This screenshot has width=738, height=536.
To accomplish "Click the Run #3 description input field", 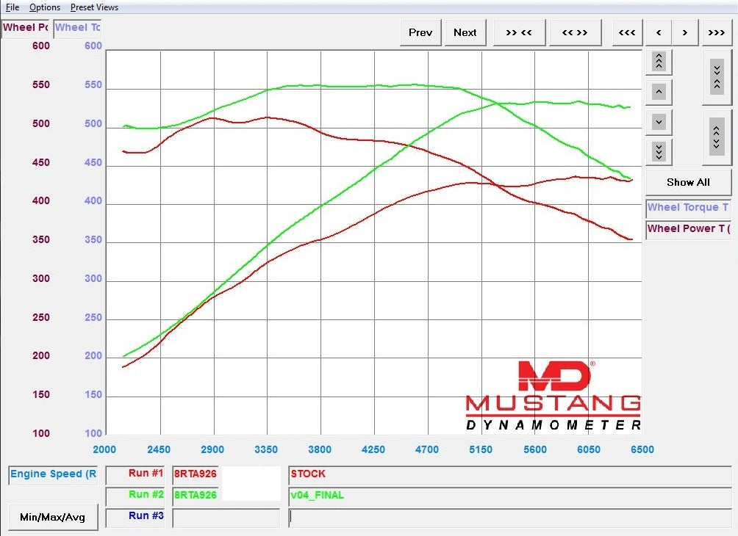I will pos(510,517).
